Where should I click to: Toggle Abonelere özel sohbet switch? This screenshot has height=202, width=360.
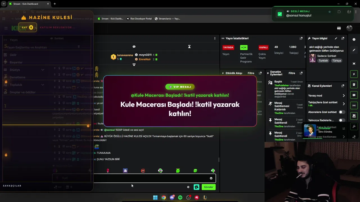pyautogui.click(x=342, y=112)
